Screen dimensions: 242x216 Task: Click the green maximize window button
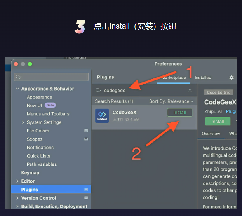pos(30,64)
